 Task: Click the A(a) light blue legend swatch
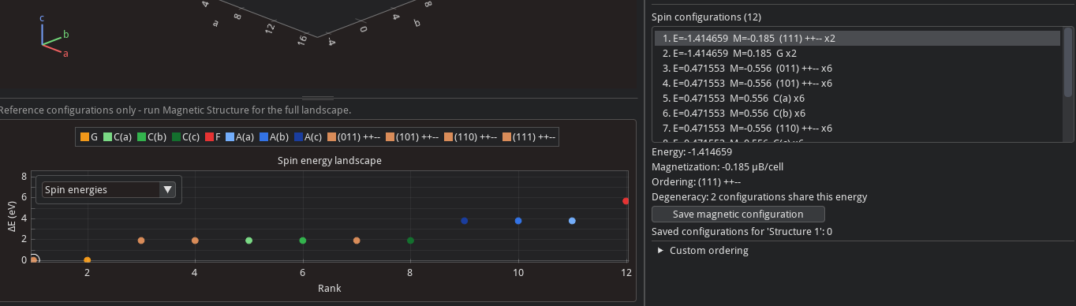click(x=230, y=137)
